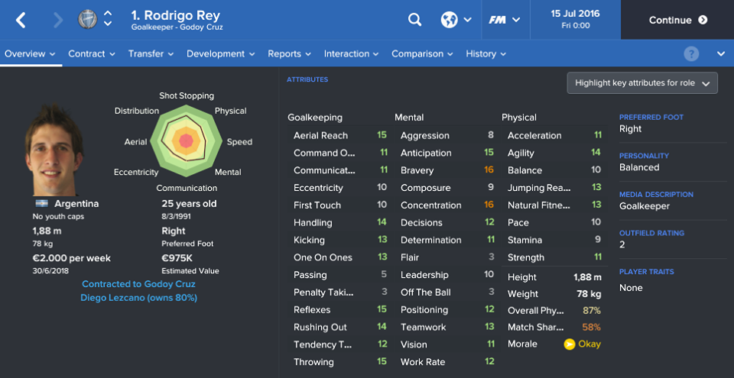Open the Transfer menu

(x=151, y=53)
